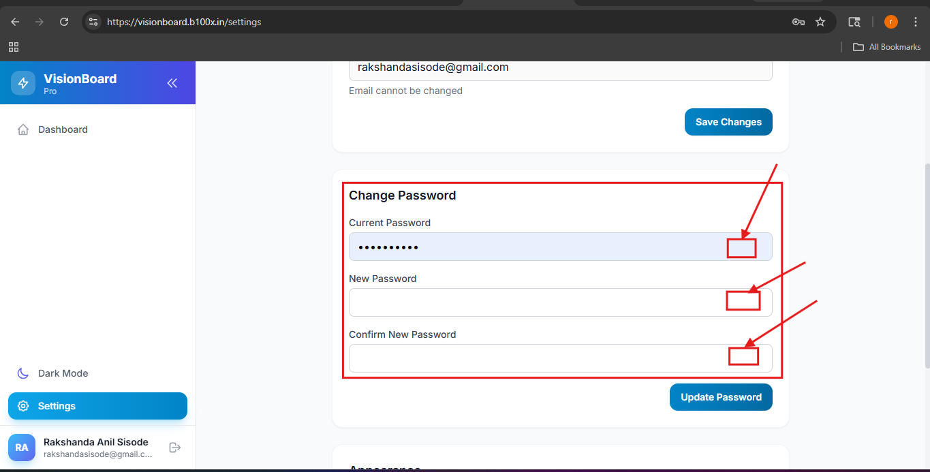
Task: Open the Chrome apps grid icon
Action: click(x=14, y=47)
